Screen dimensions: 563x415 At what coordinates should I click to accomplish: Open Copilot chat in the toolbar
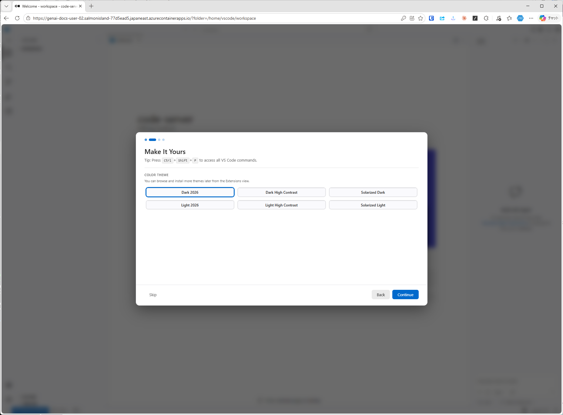tap(549, 18)
